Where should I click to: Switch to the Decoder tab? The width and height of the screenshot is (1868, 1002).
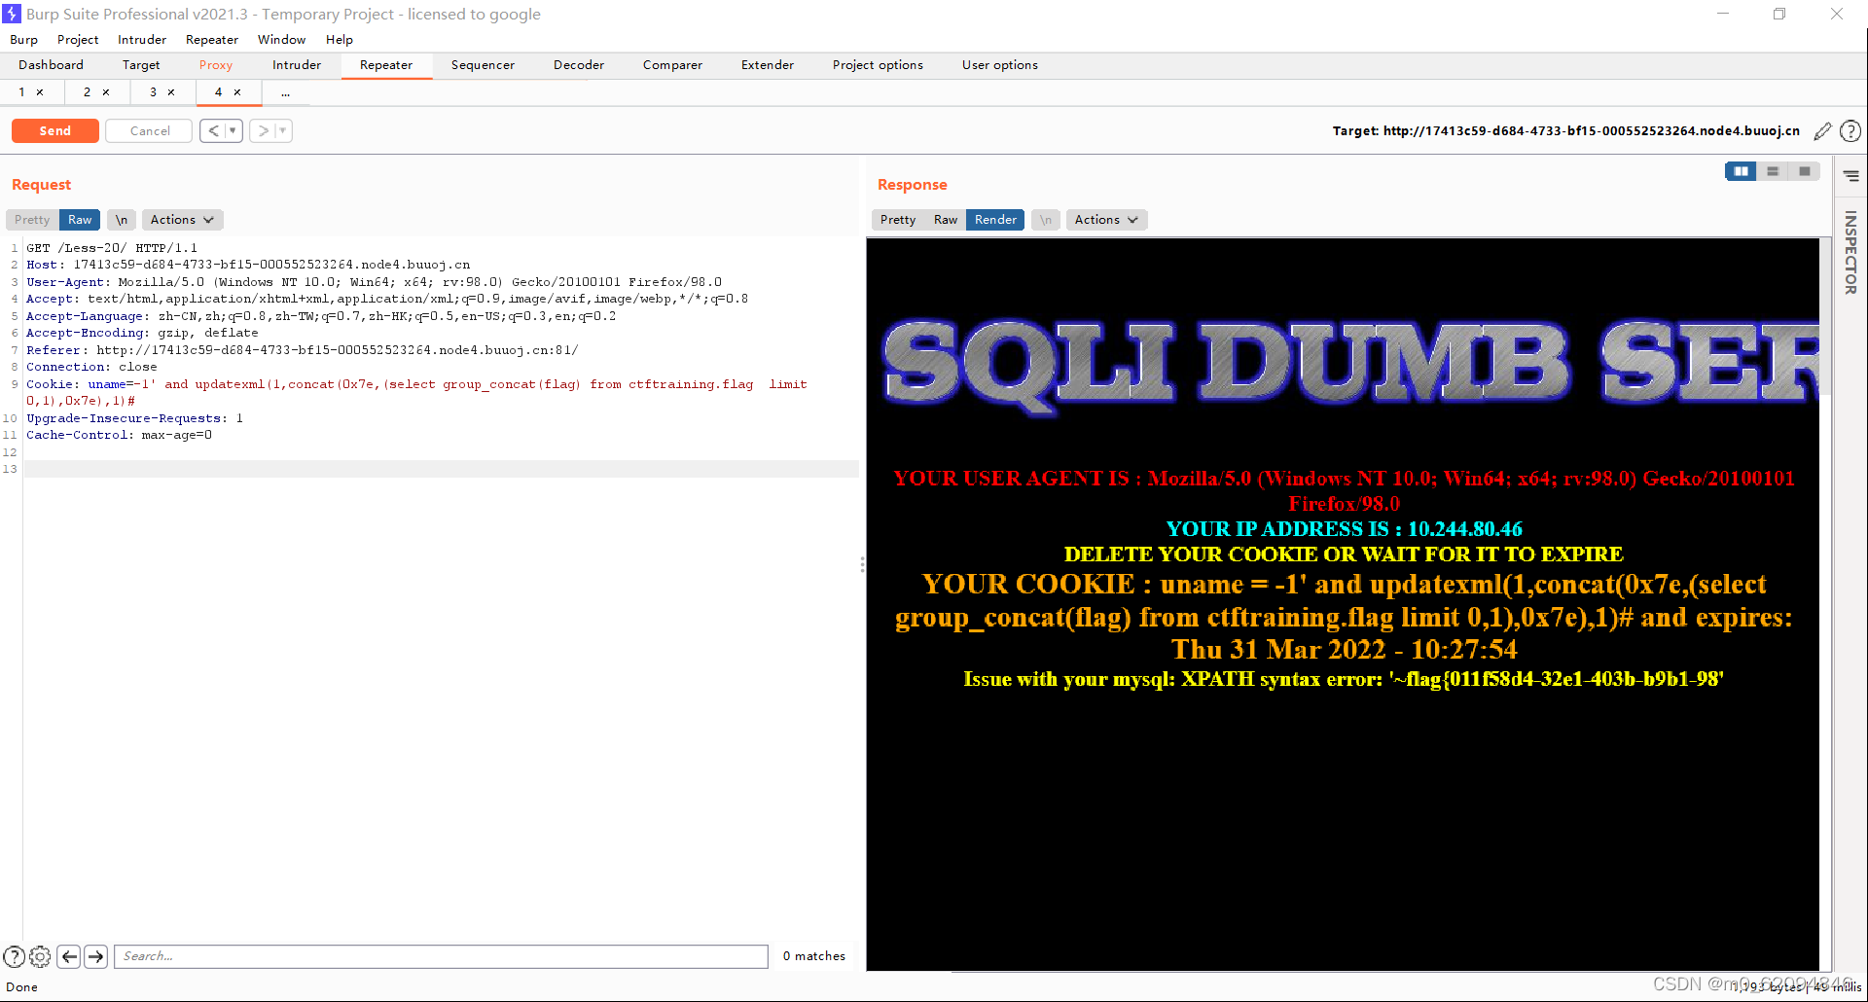[579, 65]
